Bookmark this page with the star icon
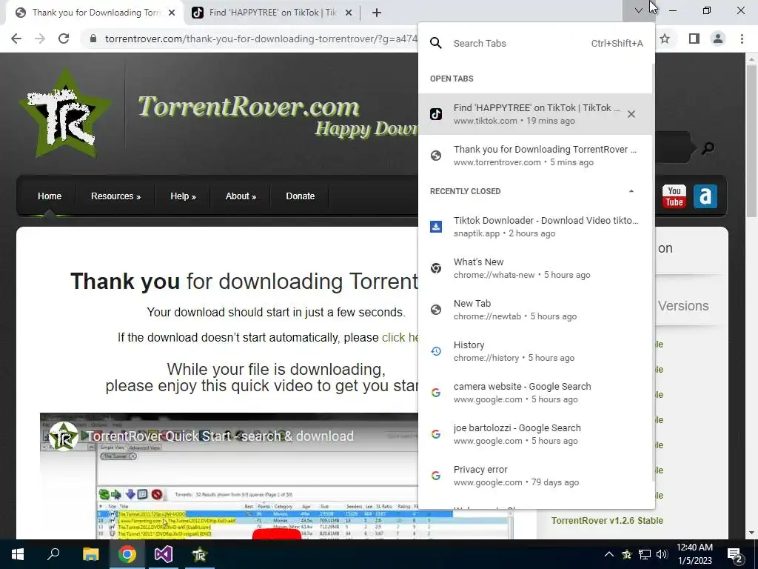Screen dimensions: 758x569 (665, 39)
